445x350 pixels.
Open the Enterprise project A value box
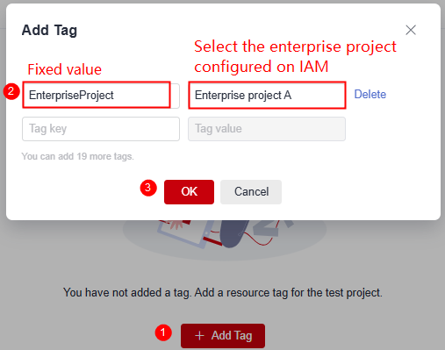pos(267,96)
